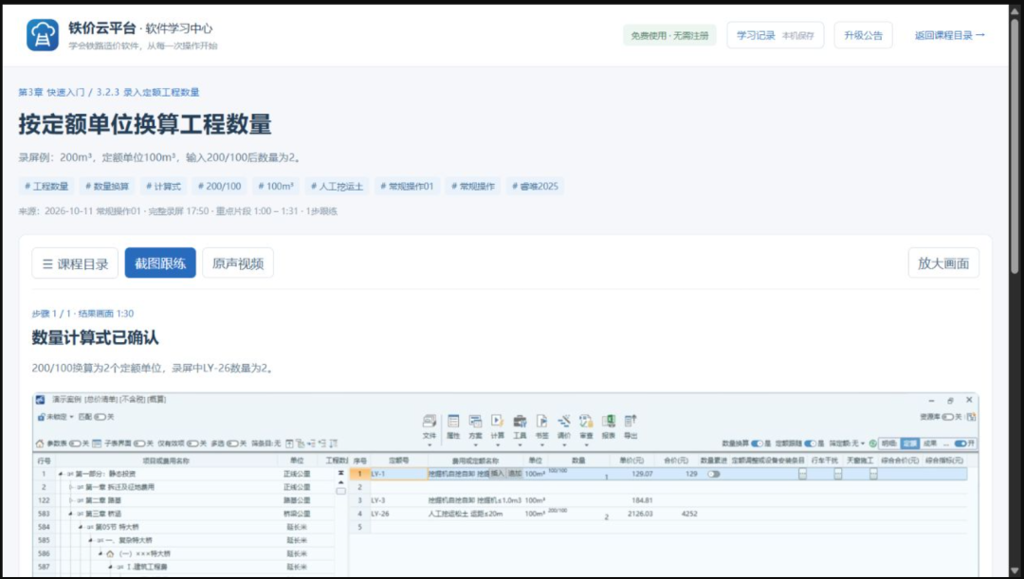Collapse the 第三章 桥涵 tree node
Viewport: 1024px width, 579px height.
(x=70, y=514)
